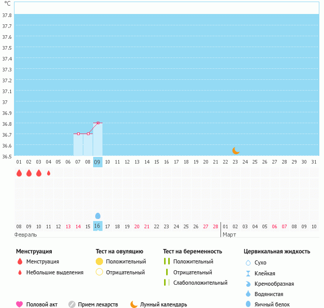Click the moon icon beside Лунный календарь
324x308 pixels.
click(x=134, y=304)
